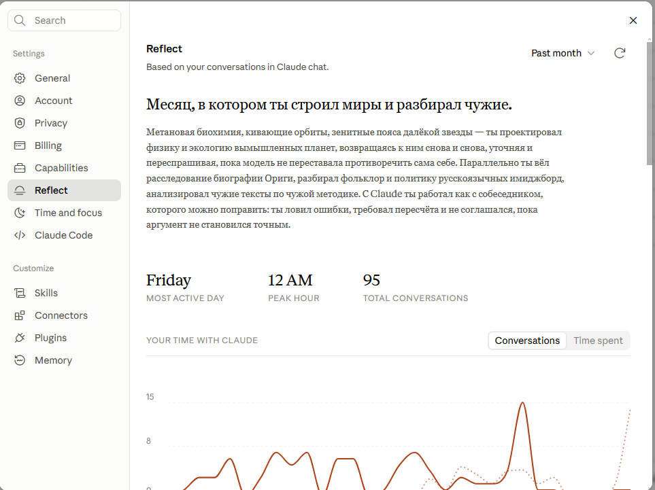Click the Skills scroll icon

[x=20, y=293]
